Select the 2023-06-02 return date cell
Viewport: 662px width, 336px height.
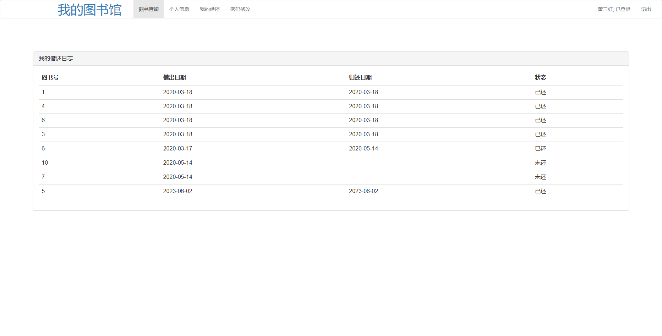point(363,191)
